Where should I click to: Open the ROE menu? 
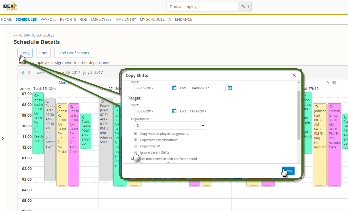click(83, 19)
